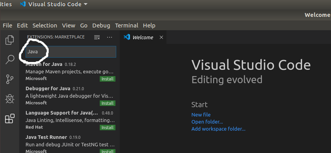Install the Java Test Runner extension
The height and width of the screenshot is (153, 331).
click(x=108, y=151)
